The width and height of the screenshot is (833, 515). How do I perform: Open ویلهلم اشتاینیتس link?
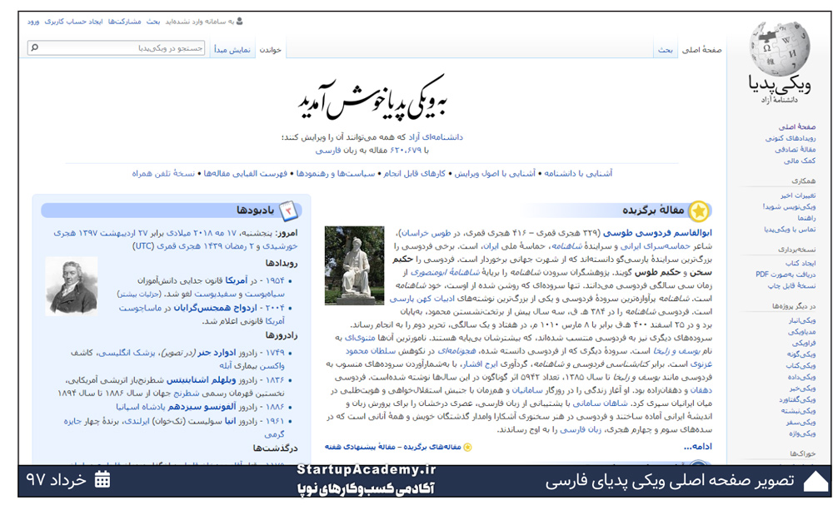202,380
